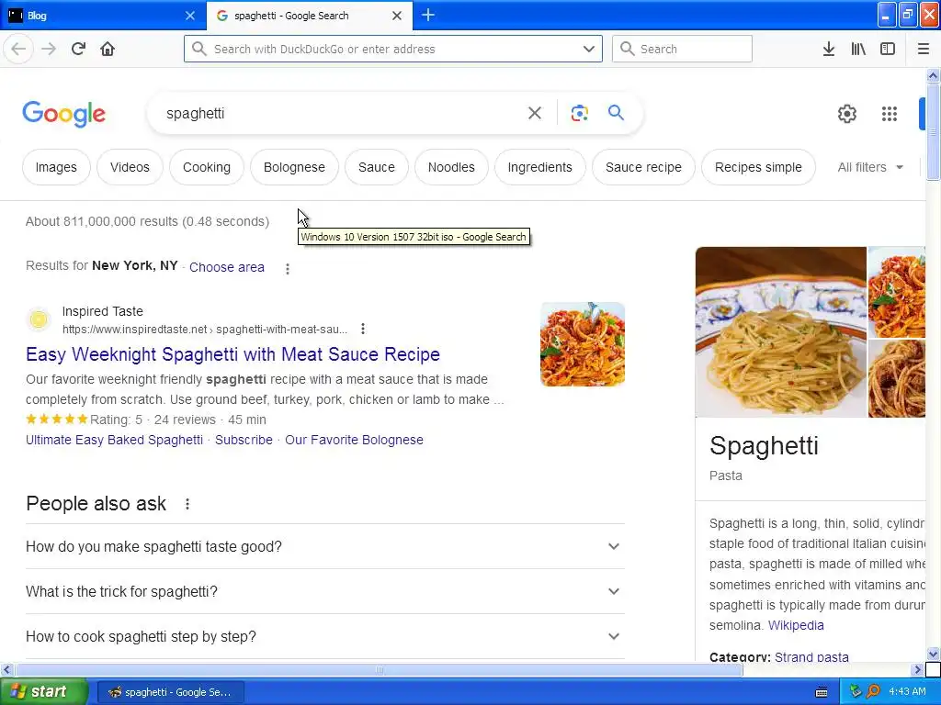This screenshot has height=705, width=941.
Task: Select the spaghetti - Google Search tab
Action: (309, 16)
